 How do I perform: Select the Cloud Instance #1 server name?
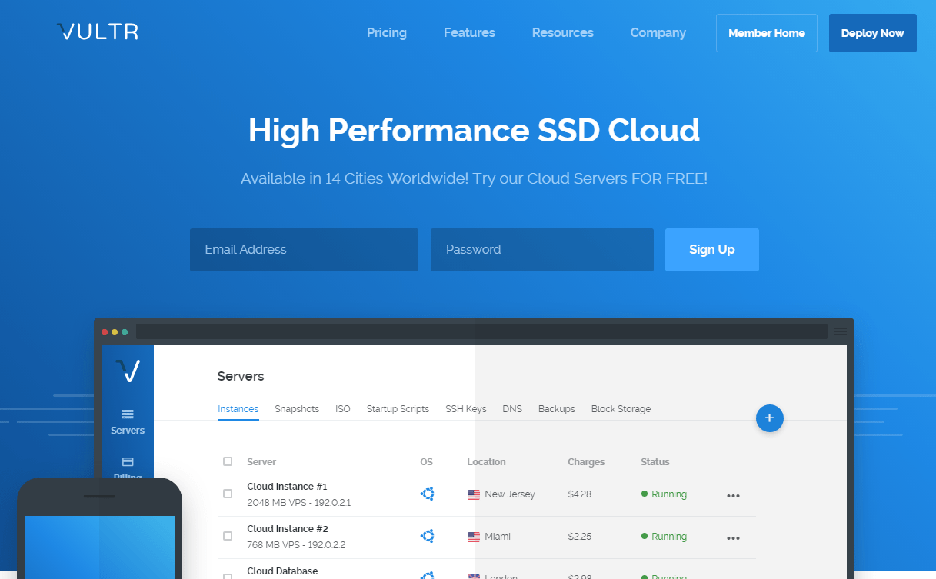[x=288, y=487]
